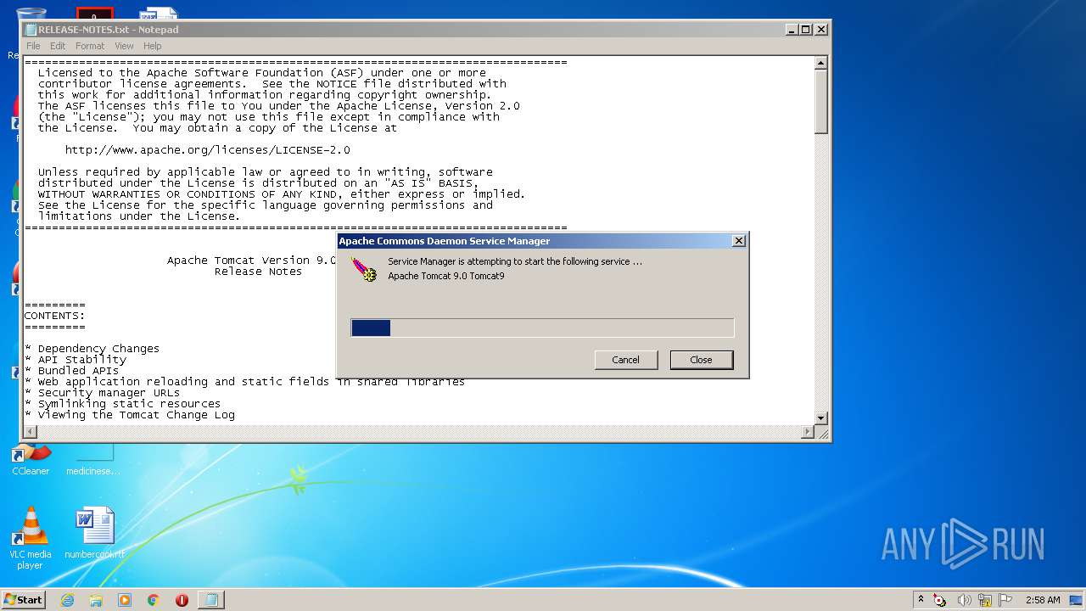Launch Opera from the taskbar

click(182, 600)
